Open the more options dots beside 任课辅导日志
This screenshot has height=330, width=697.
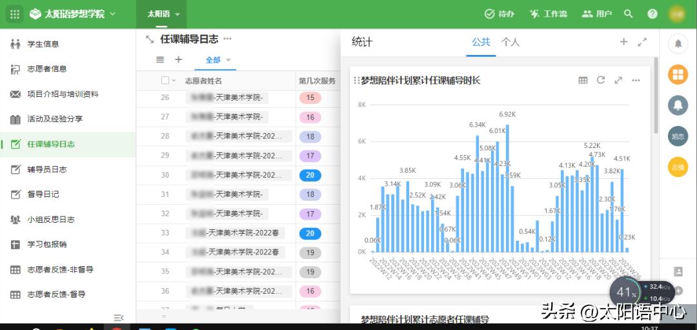pyautogui.click(x=228, y=39)
